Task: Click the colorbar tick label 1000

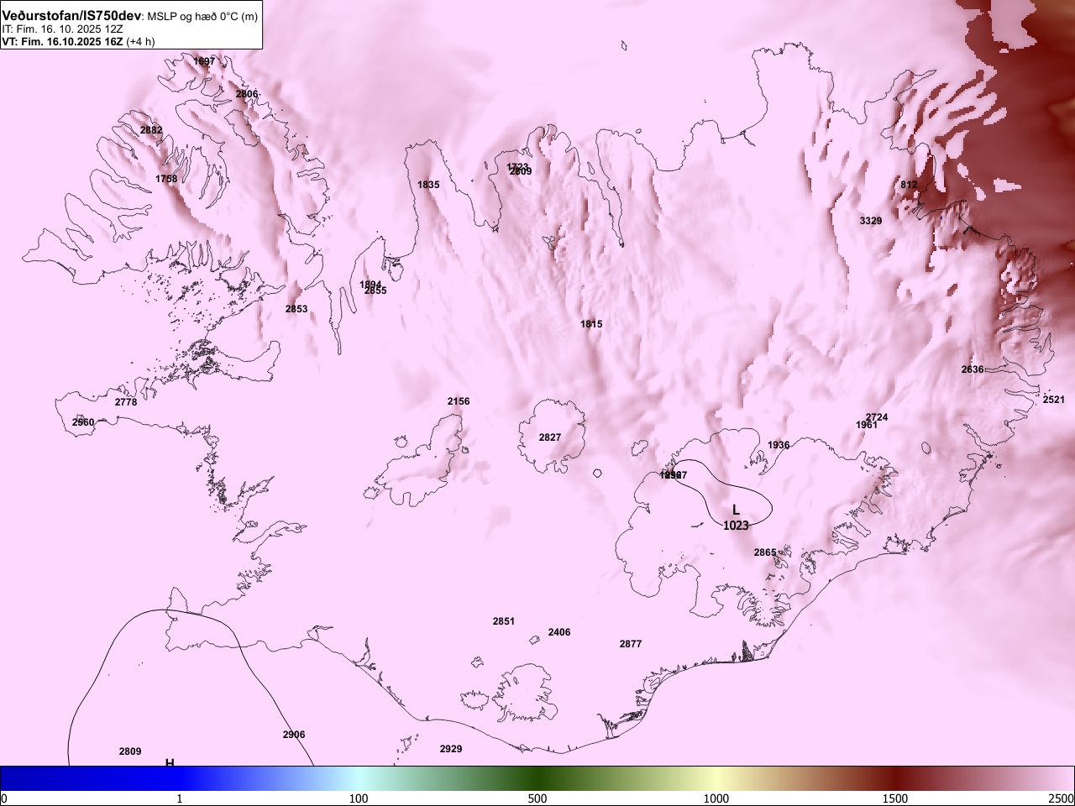Action: (716, 798)
